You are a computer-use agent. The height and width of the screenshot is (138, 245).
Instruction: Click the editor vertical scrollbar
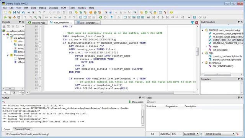click(x=197, y=52)
